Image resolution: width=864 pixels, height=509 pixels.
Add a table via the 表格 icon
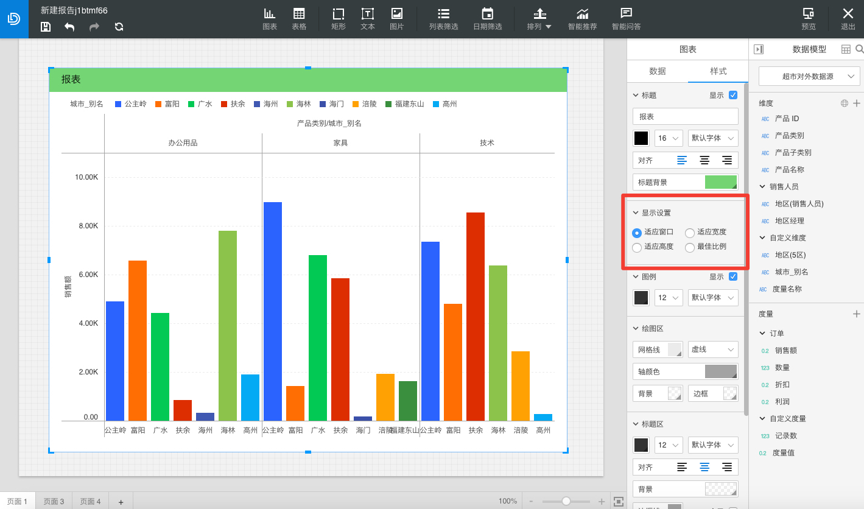(299, 19)
